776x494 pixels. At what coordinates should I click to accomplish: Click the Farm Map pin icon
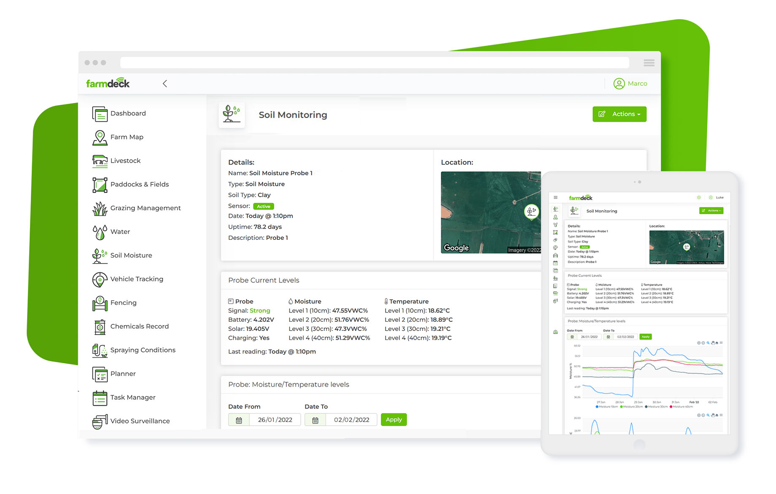point(100,137)
